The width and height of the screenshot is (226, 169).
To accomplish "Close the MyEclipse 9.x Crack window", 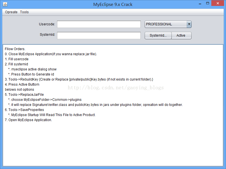I will tap(218, 3).
